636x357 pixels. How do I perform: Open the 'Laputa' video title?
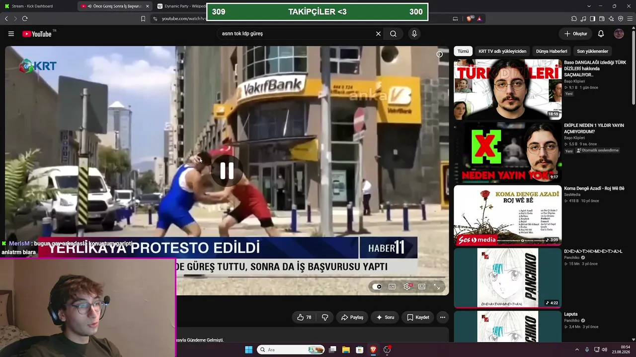coord(571,314)
